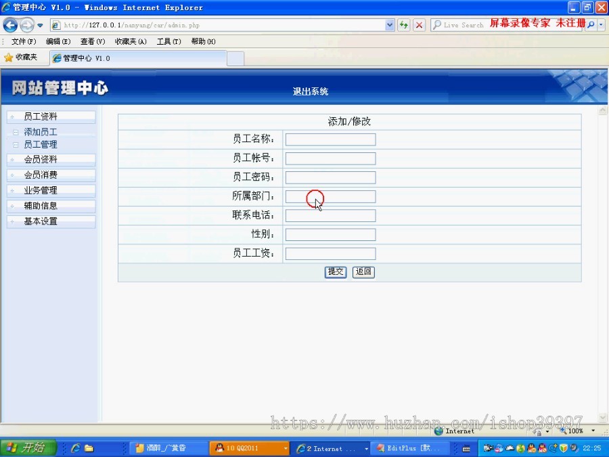Open the Windows 开始 start menu
Viewport: 609px width, 457px height.
28,448
